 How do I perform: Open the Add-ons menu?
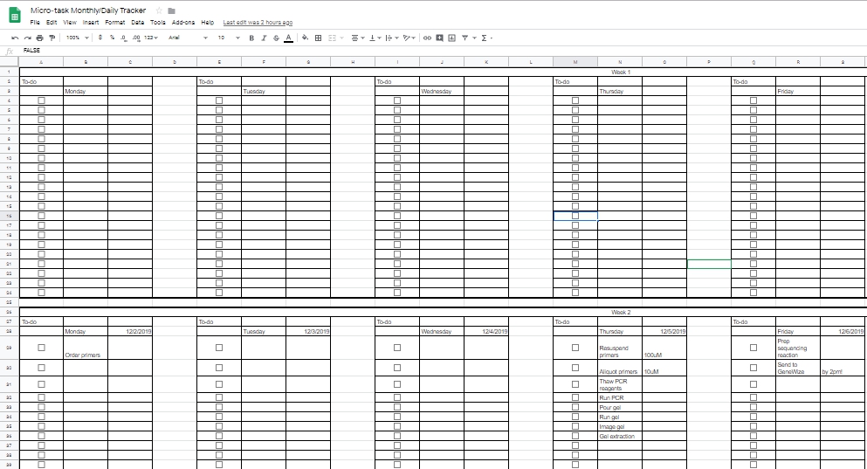[x=183, y=22]
